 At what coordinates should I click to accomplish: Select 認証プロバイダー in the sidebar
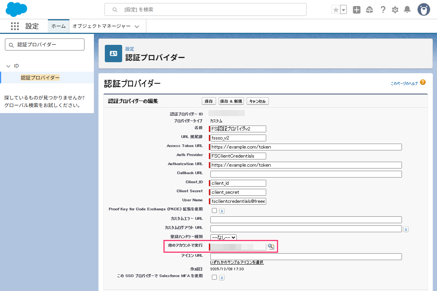[x=40, y=78]
